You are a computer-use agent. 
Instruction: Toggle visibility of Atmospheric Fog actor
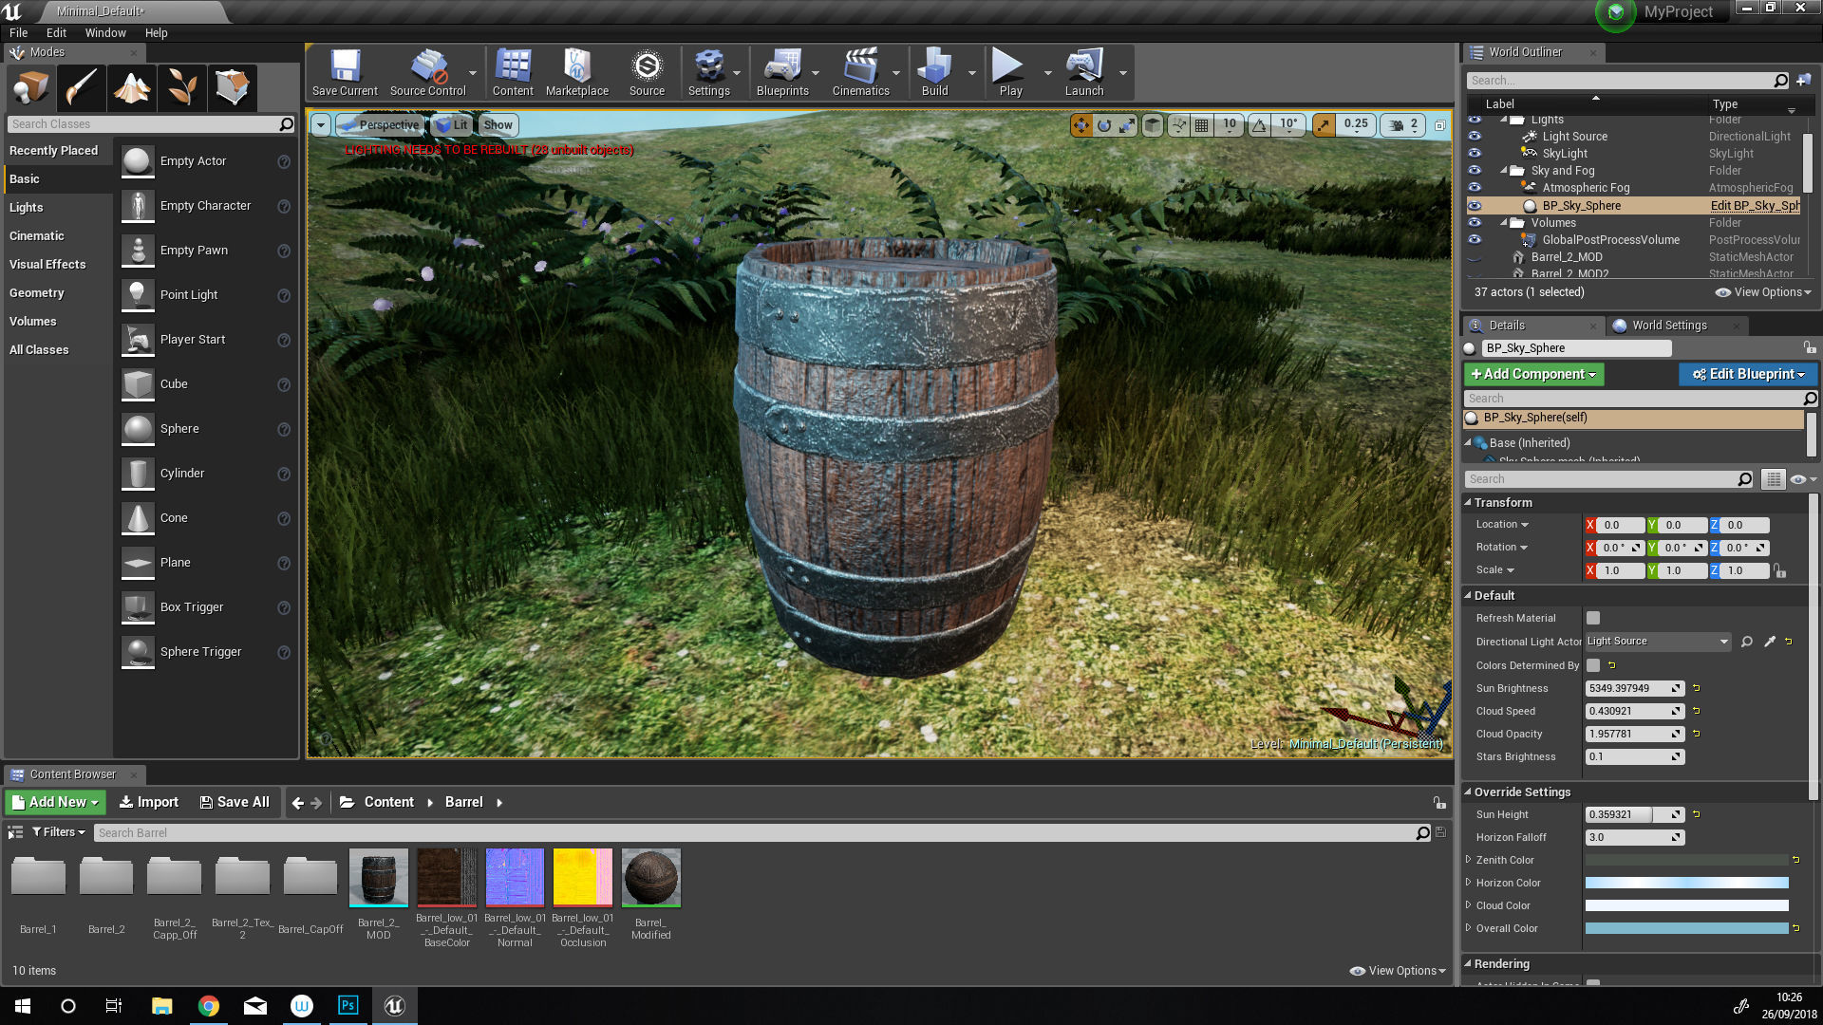[x=1475, y=188]
